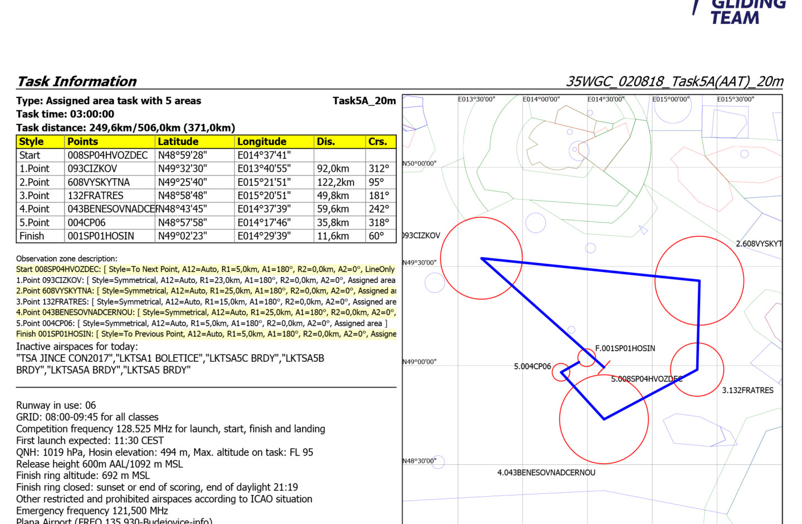802x524 pixels.
Task: Click the 4.043BENESOVNADCERNOU map label
Action: (546, 473)
